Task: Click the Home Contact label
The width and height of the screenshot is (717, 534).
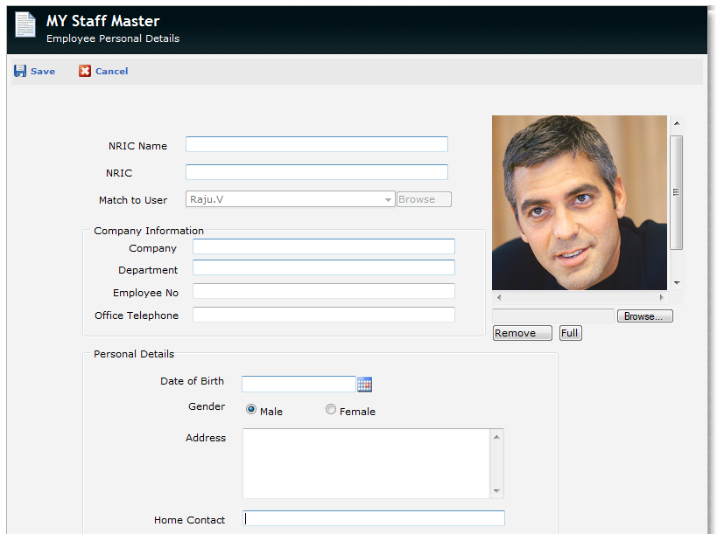Action: tap(189, 520)
